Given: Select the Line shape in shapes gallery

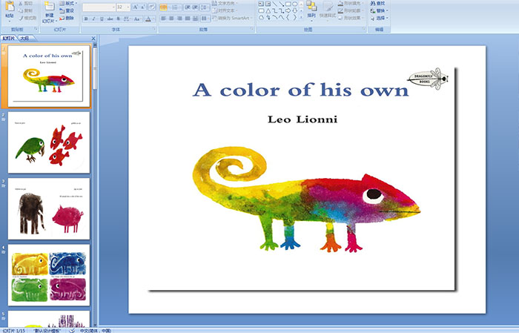Looking at the screenshot, I should 275,4.
